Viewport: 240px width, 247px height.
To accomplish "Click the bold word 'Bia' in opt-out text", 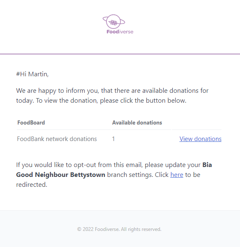I will (207, 165).
